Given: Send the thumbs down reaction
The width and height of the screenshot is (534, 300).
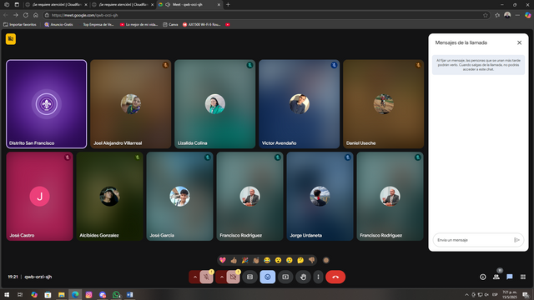Looking at the screenshot, I should click(x=311, y=260).
